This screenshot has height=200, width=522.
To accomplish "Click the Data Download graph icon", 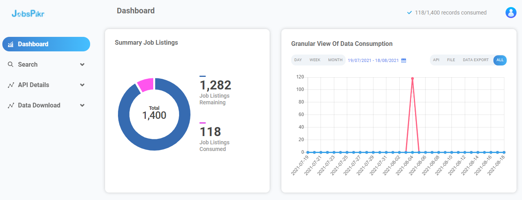I will pyautogui.click(x=11, y=105).
